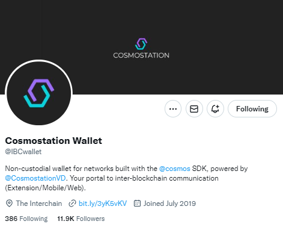Click The Interchain location text

click(39, 204)
